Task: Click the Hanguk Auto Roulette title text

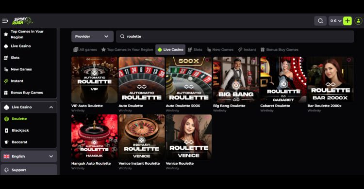Action: tap(91, 163)
